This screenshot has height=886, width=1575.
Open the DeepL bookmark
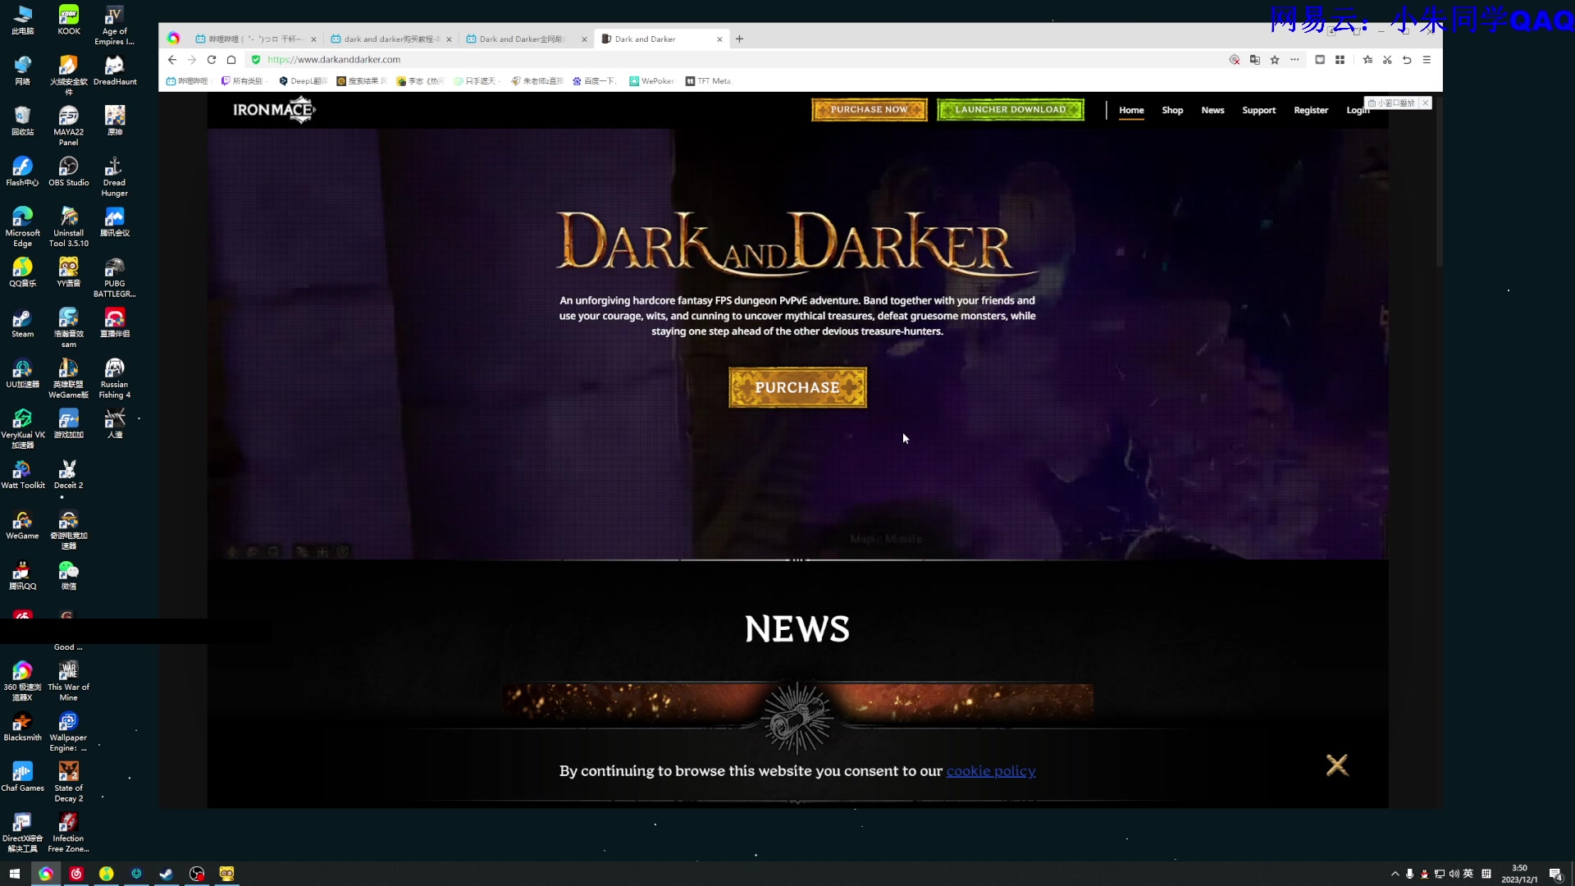coord(302,81)
